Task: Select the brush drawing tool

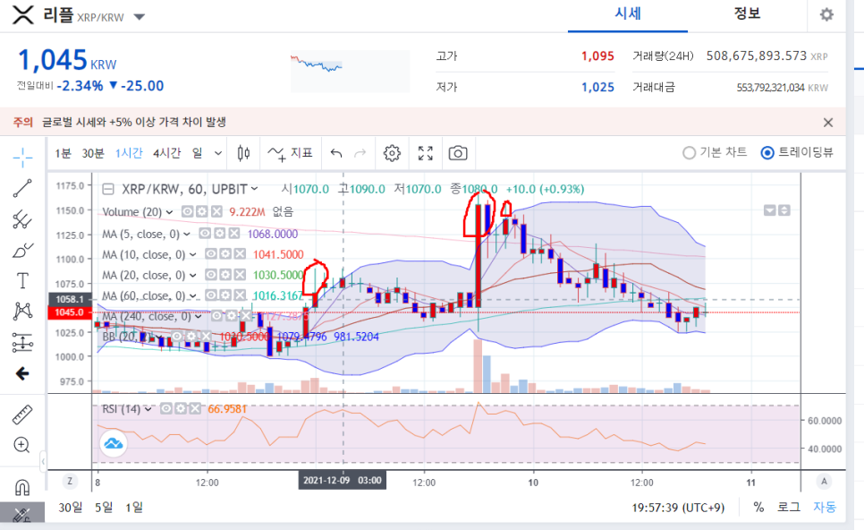Action: [x=22, y=251]
